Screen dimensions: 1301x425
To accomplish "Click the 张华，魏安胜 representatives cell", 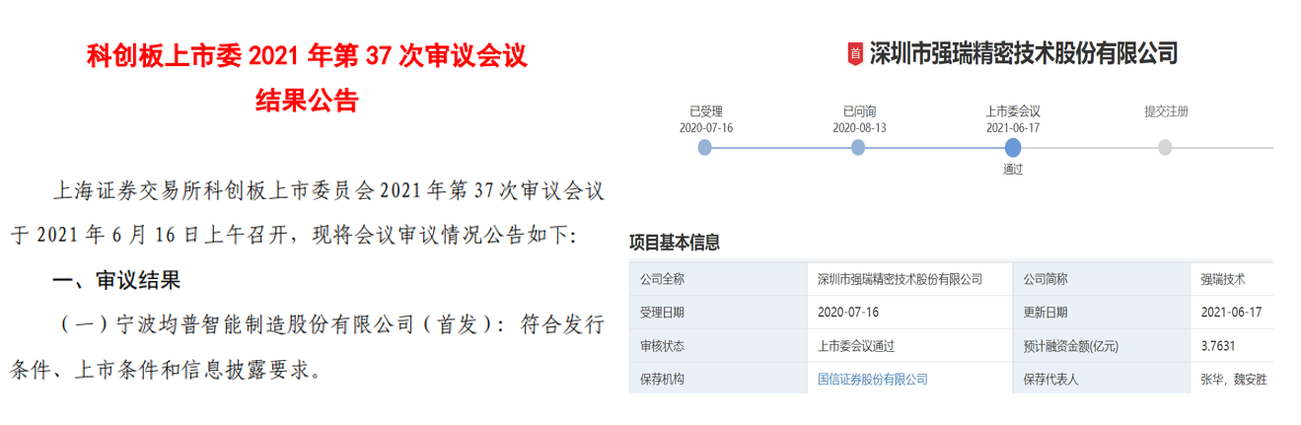I will tap(1232, 379).
